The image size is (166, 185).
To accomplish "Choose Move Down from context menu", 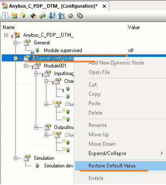I will [120, 144].
